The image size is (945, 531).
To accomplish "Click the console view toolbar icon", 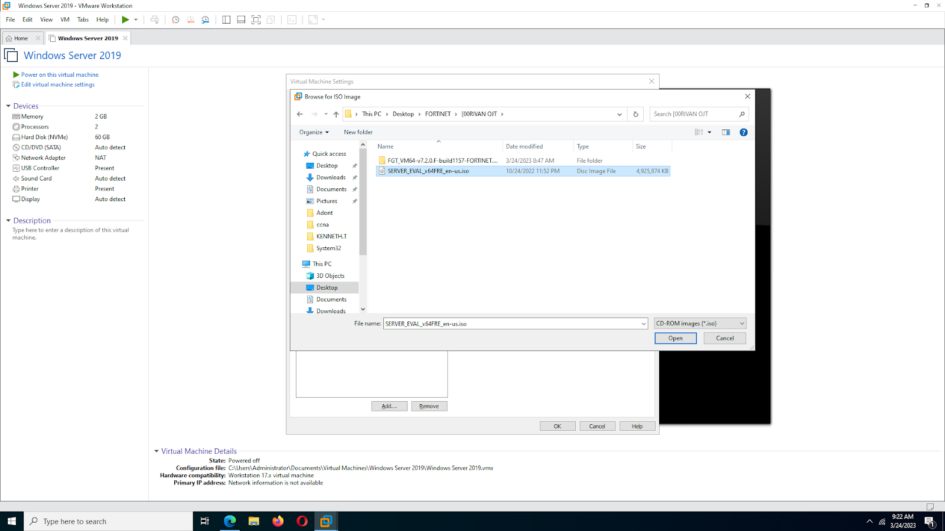I will point(292,19).
